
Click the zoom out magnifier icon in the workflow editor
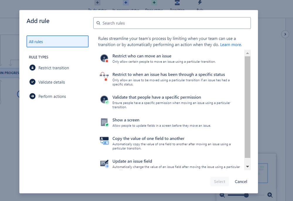(222, 195)
